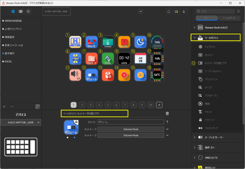Select the green EXCEL key
This screenshot has height=169, width=245.
(x=108, y=58)
